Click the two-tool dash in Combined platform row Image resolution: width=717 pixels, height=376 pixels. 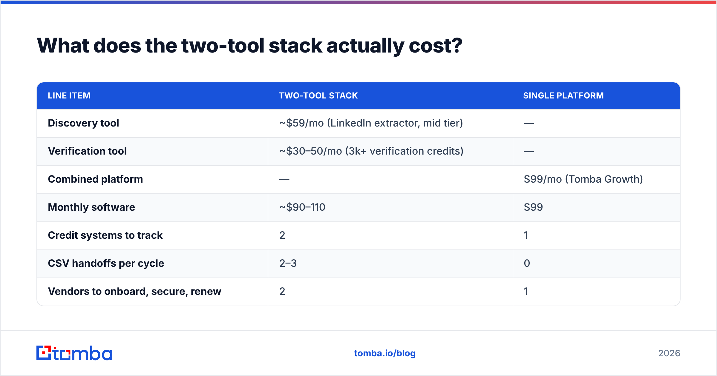284,180
